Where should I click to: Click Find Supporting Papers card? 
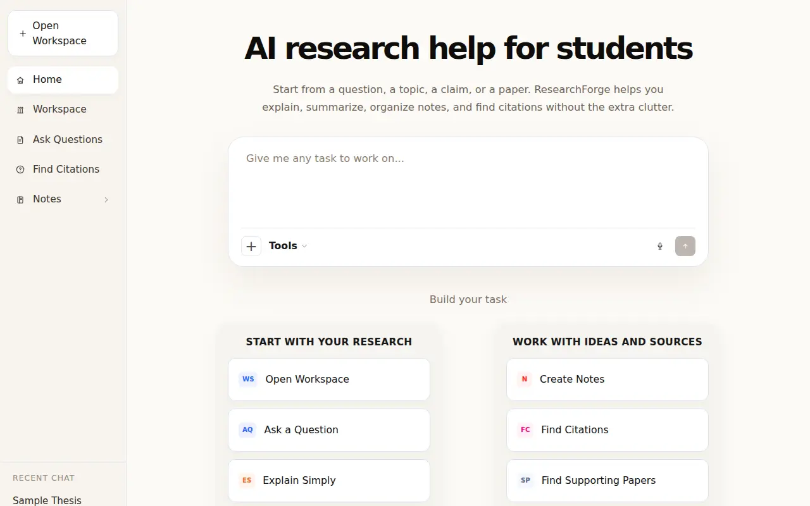[x=607, y=481]
